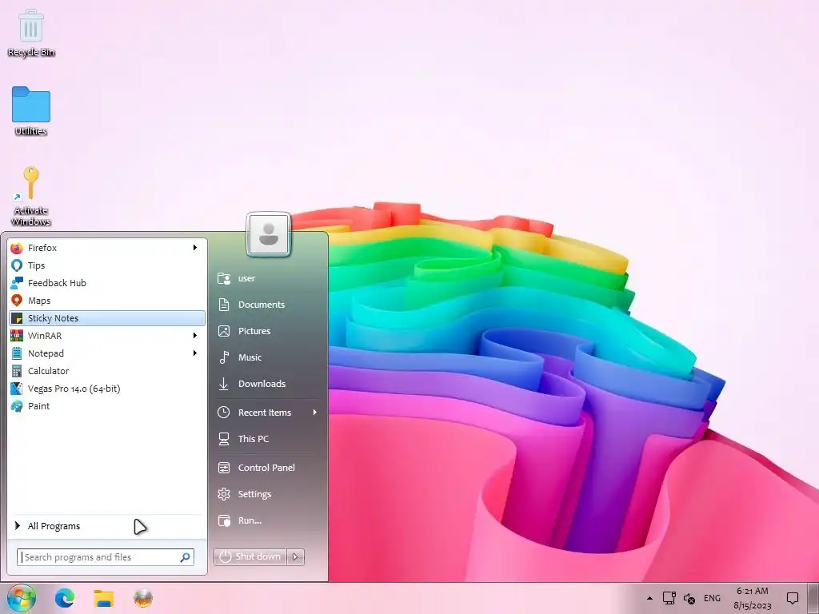
Task: Launch Vegas Pro 14.0 (64-bit)
Action: pos(107,389)
